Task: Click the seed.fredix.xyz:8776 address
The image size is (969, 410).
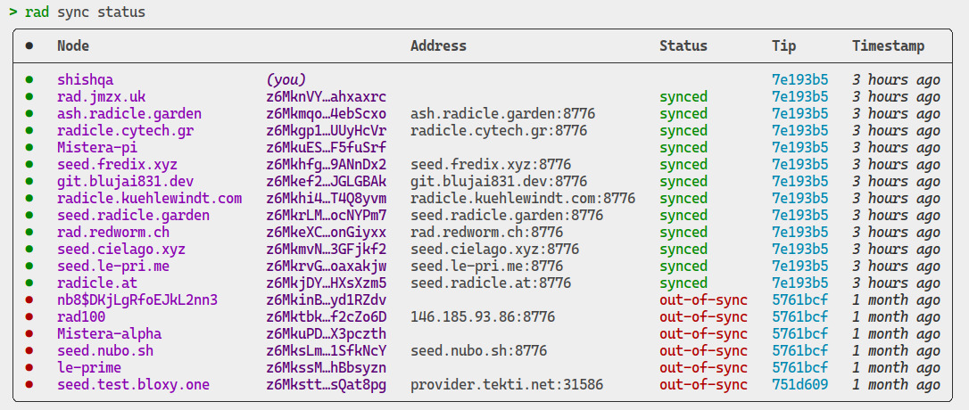Action: pyautogui.click(x=486, y=165)
